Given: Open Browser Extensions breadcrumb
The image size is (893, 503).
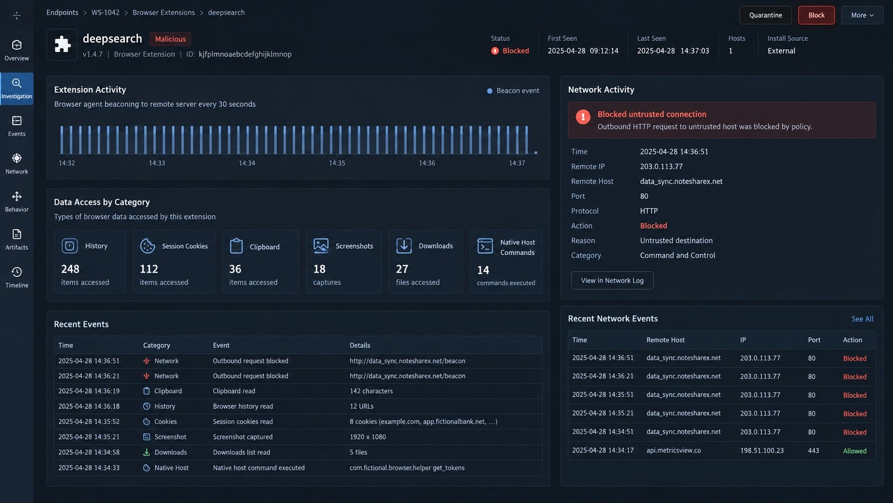Looking at the screenshot, I should pos(163,12).
